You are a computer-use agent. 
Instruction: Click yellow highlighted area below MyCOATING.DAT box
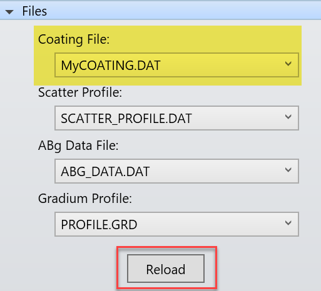point(167,81)
